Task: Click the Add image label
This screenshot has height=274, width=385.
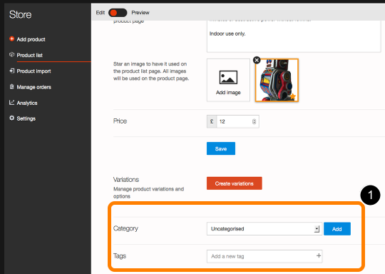Action: pos(228,92)
